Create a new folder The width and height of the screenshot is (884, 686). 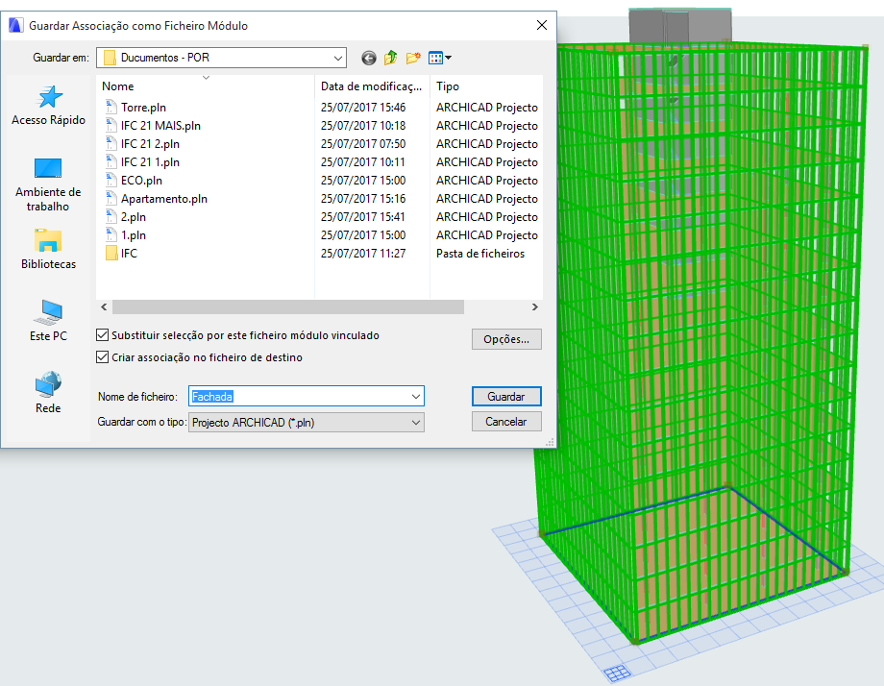tap(413, 58)
